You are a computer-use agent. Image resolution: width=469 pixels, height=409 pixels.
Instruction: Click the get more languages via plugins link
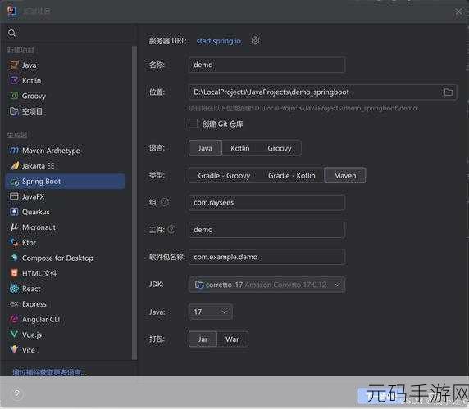point(49,372)
